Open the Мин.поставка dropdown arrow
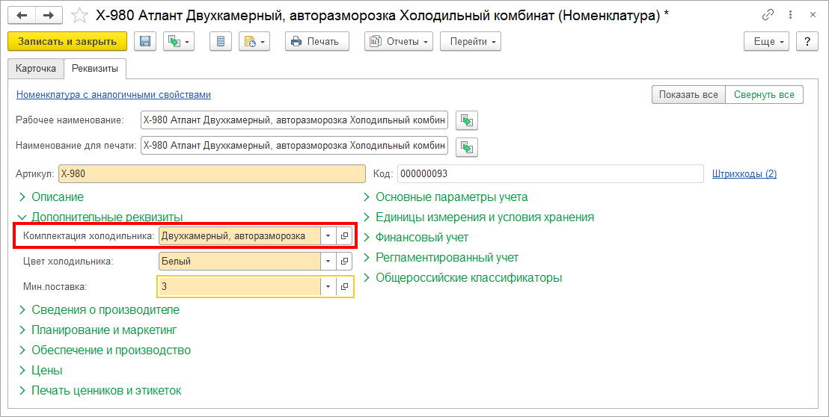 pos(328,287)
